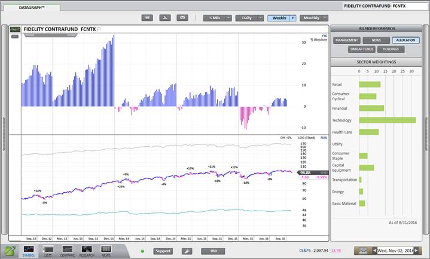Select the Allocation tab in Related Information
This screenshot has height=259, width=430.
tap(406, 40)
